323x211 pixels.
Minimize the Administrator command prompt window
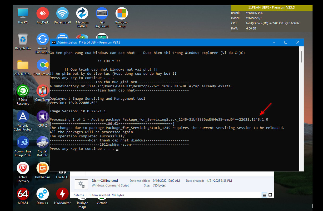(274, 42)
